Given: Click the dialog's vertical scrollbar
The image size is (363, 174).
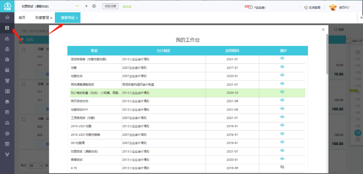Looking at the screenshot, I should coord(327,54).
